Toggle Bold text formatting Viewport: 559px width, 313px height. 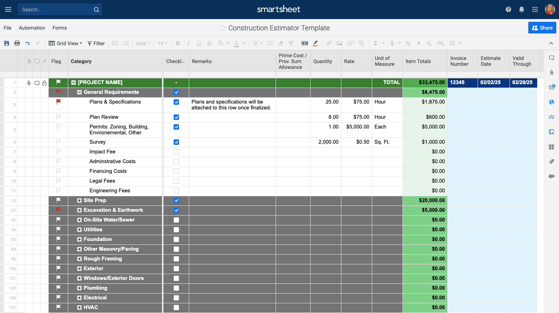click(178, 43)
